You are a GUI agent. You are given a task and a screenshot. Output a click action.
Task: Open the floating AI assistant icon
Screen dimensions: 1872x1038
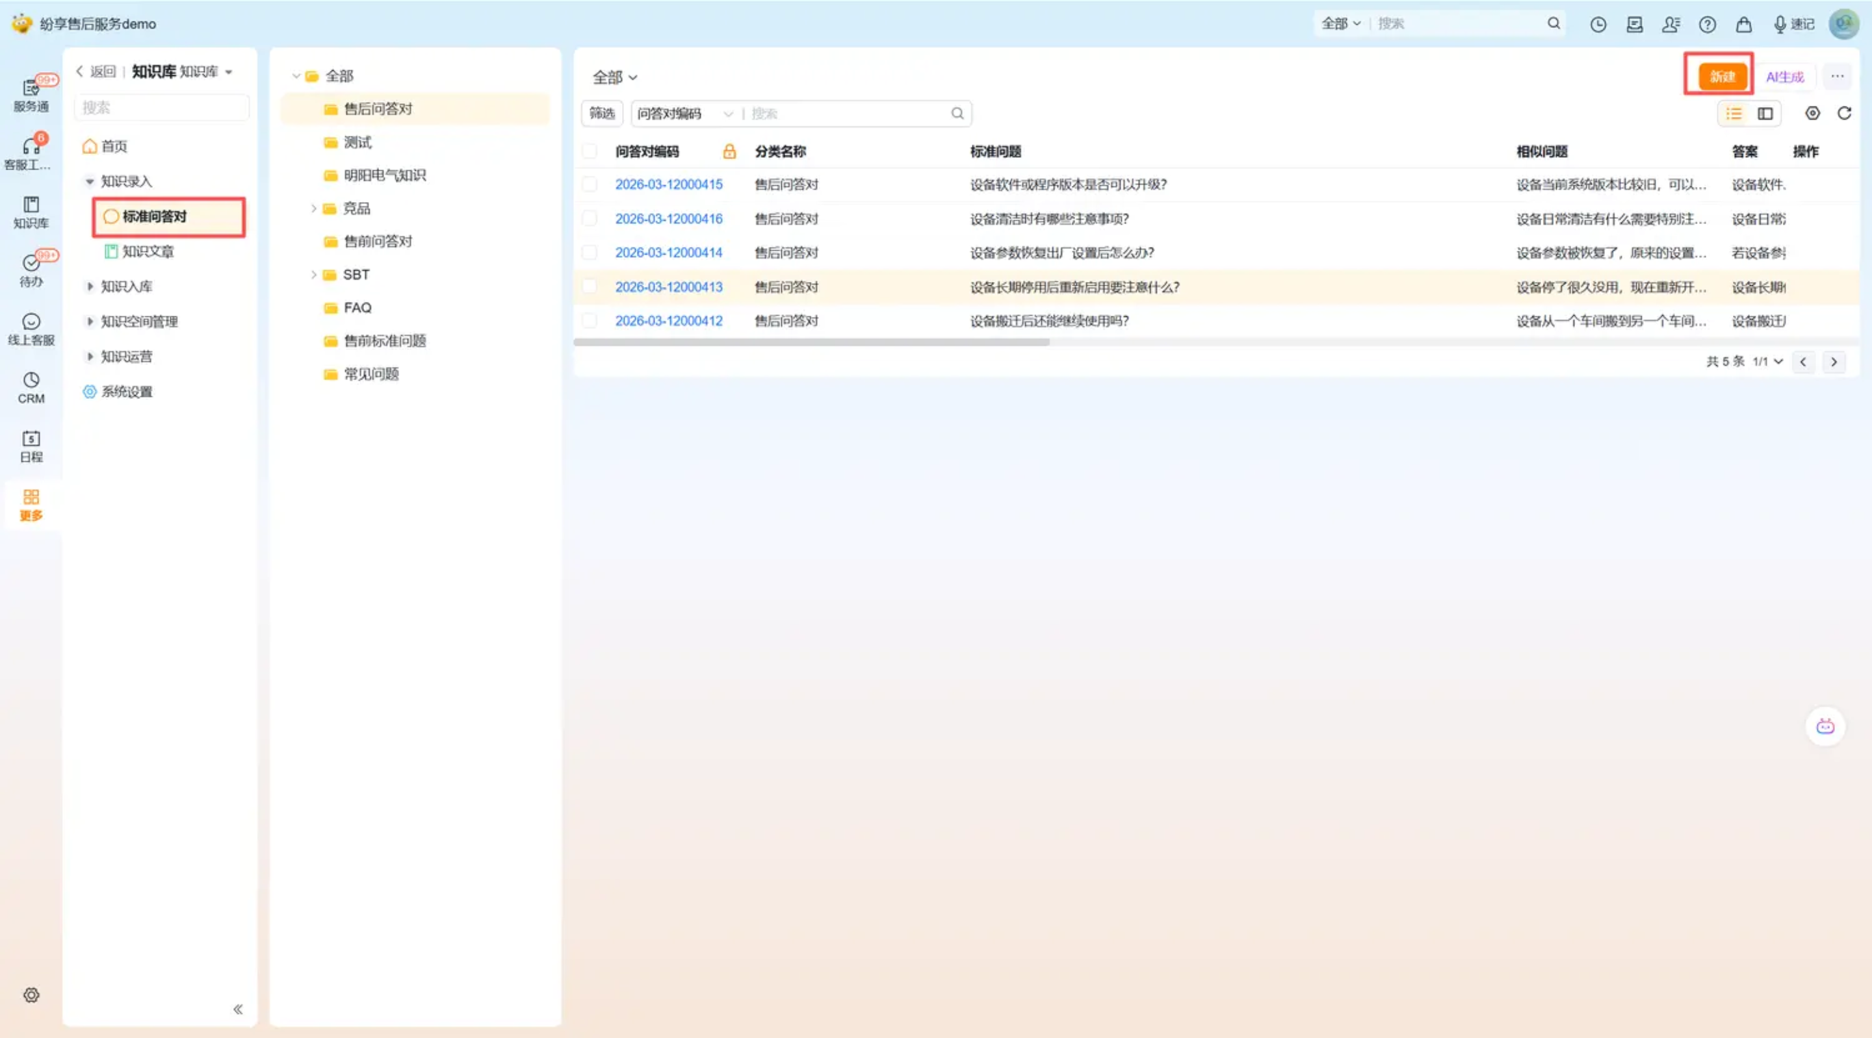[1825, 726]
